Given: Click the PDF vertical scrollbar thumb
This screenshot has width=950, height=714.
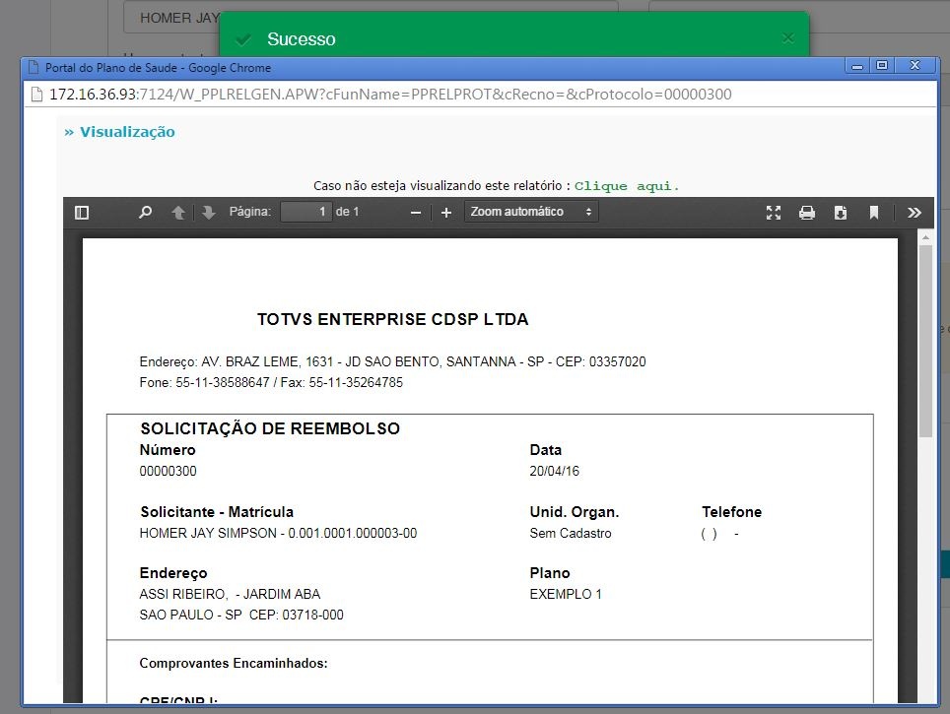Looking at the screenshot, I should (x=925, y=341).
